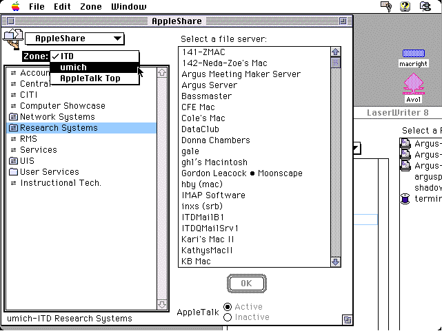Click the RMS zone icon

[x=13, y=139]
